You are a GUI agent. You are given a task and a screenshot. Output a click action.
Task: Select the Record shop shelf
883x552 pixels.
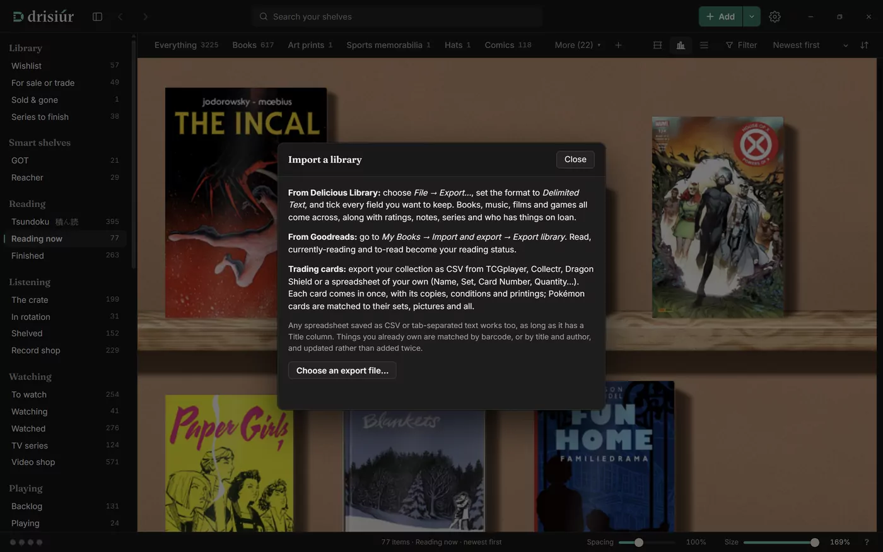(65, 350)
